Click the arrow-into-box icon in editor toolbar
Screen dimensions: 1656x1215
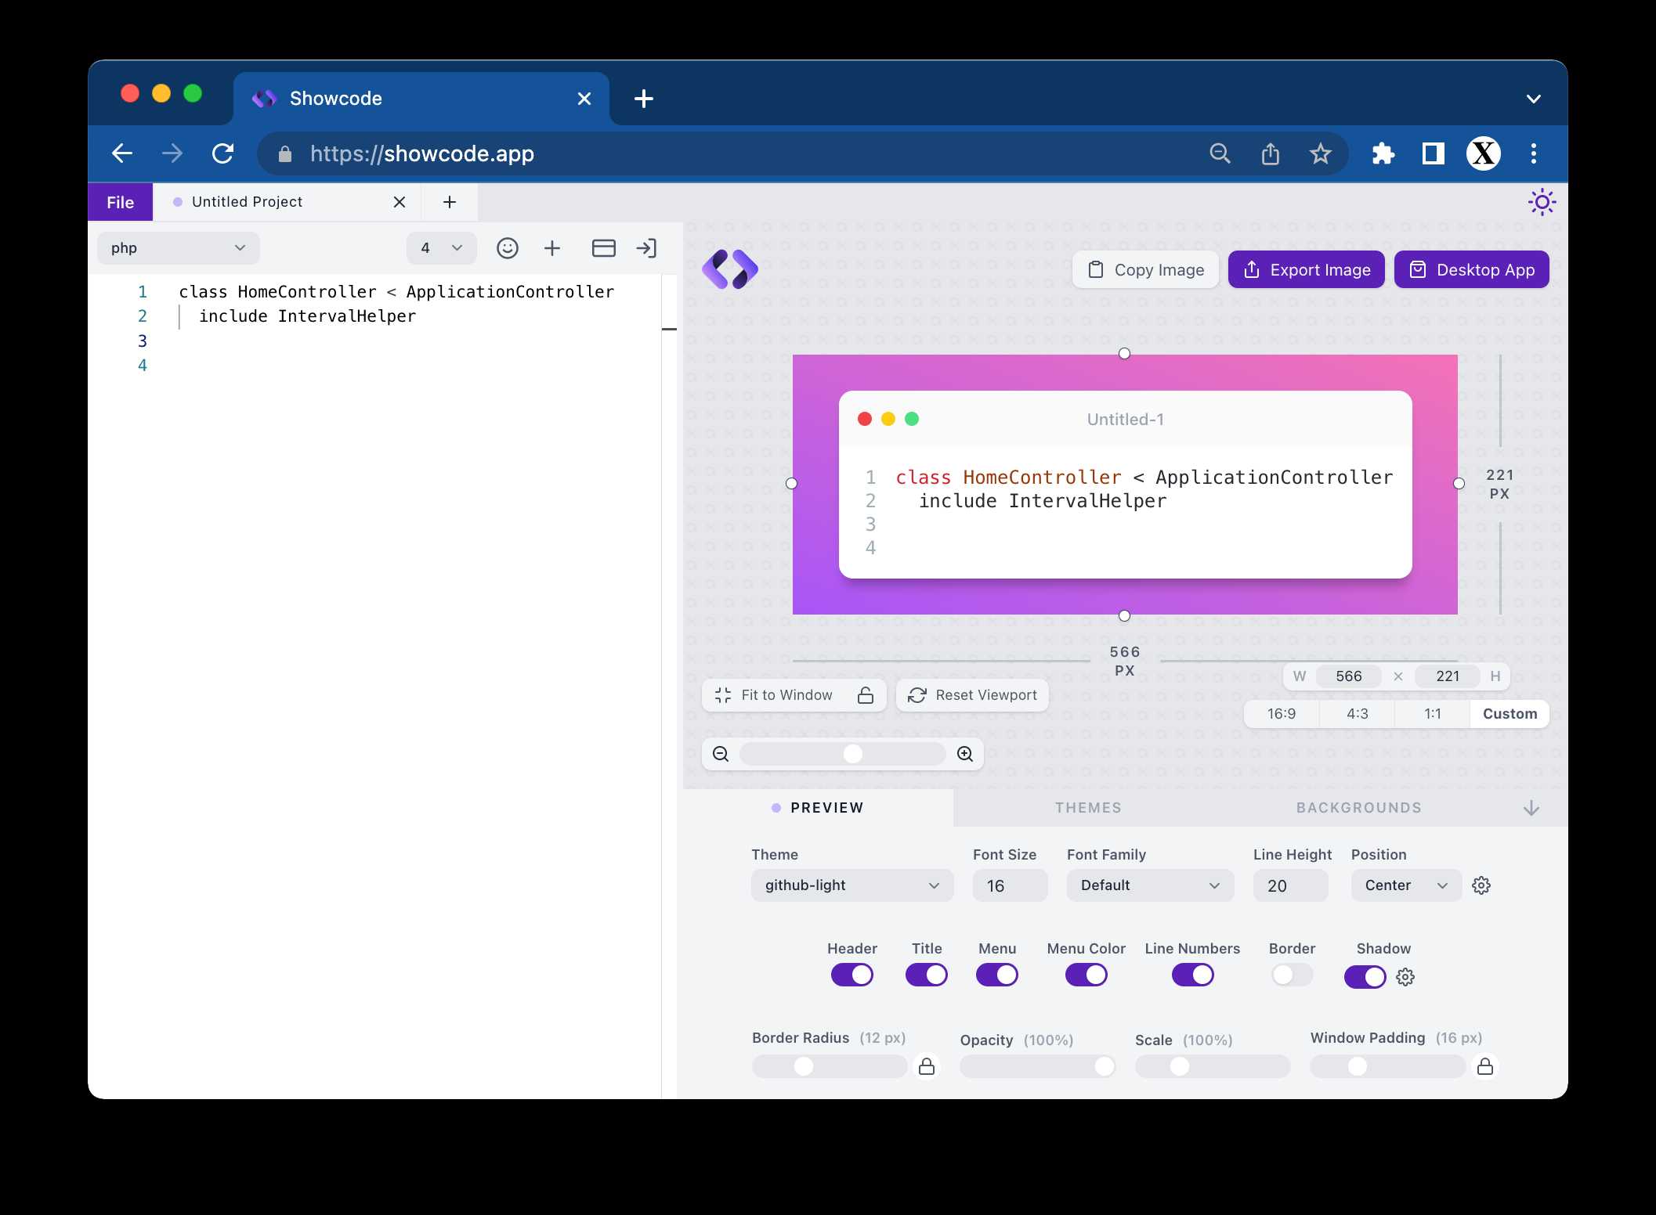[x=646, y=248]
